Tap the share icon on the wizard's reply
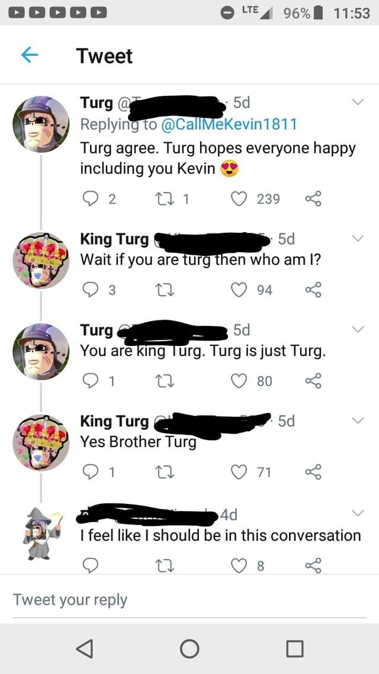 click(x=313, y=563)
